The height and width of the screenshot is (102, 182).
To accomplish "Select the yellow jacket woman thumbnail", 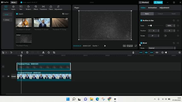I will click(x=24, y=23).
